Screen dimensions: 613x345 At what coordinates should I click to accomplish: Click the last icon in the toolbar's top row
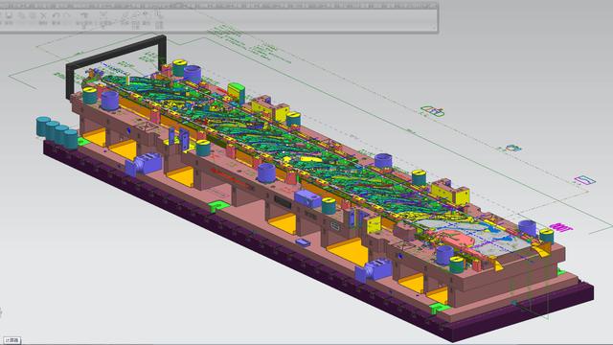tap(158, 14)
